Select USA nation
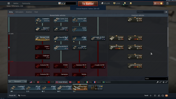The image size is (176, 99). [32, 82]
